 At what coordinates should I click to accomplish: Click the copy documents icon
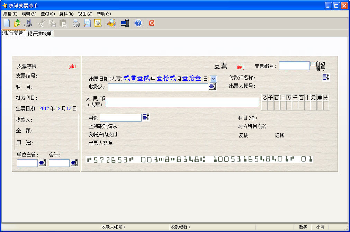pos(53,23)
